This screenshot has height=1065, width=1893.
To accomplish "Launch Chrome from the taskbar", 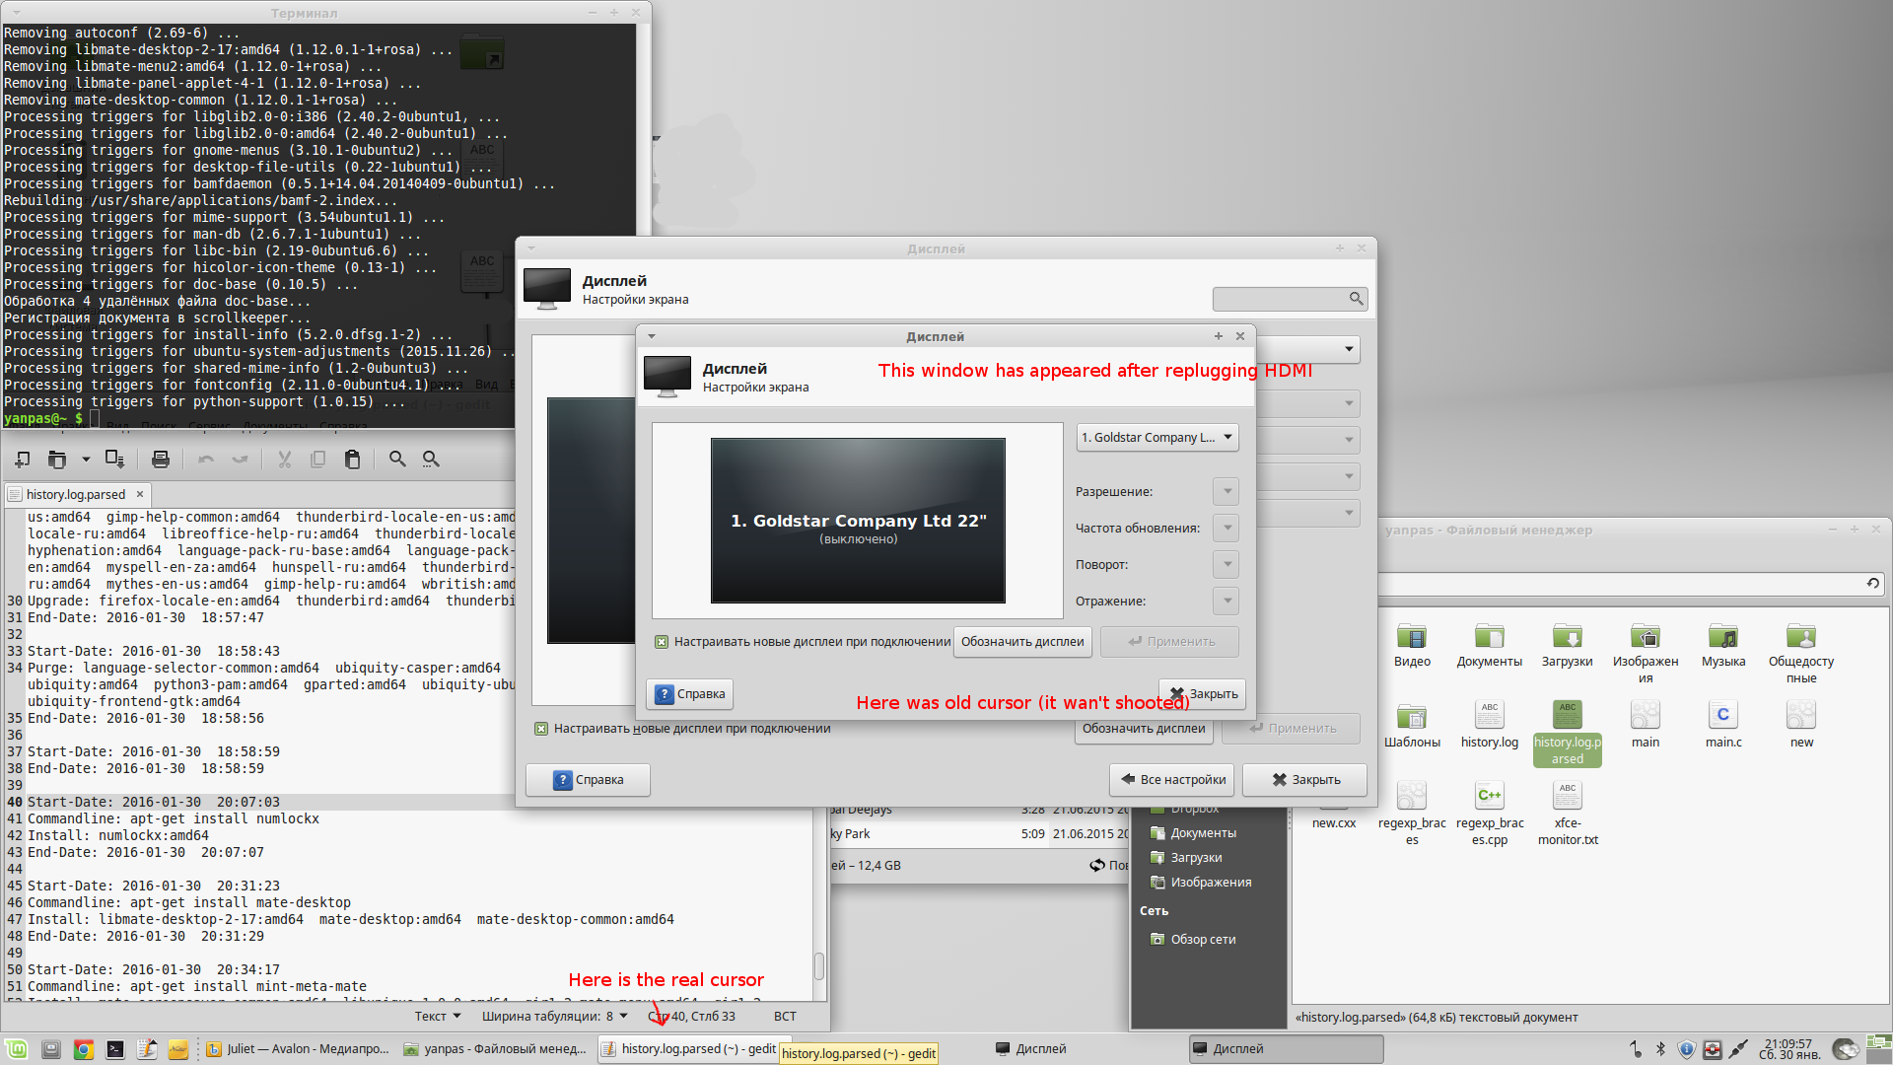I will pyautogui.click(x=84, y=1049).
